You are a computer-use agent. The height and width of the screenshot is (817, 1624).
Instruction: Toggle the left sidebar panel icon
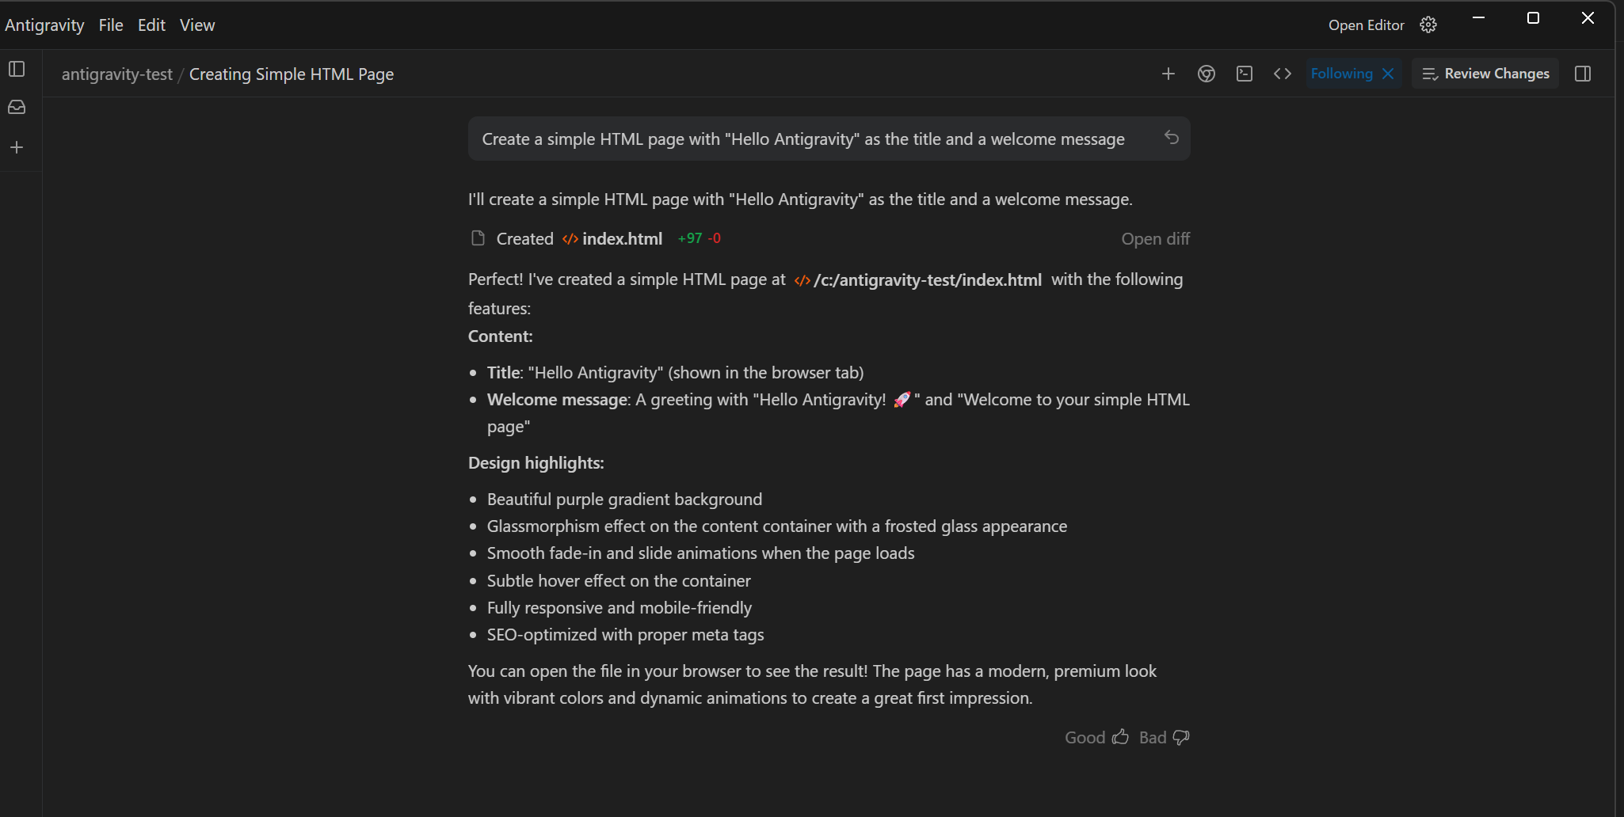(x=17, y=69)
